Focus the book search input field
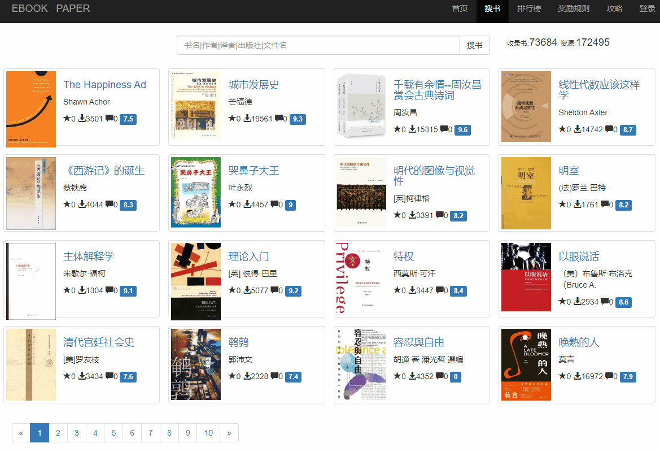The image size is (660, 452). [318, 45]
